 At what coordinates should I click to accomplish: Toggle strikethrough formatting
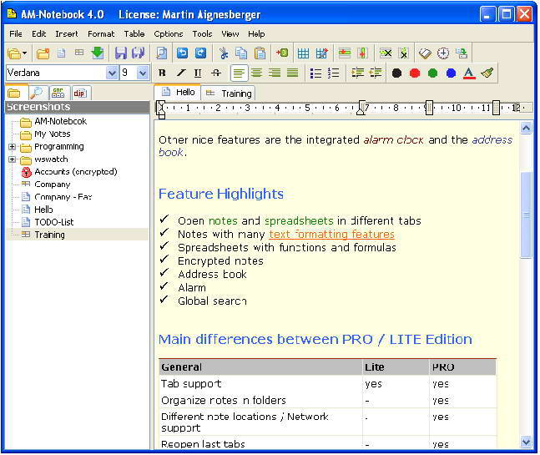[216, 73]
